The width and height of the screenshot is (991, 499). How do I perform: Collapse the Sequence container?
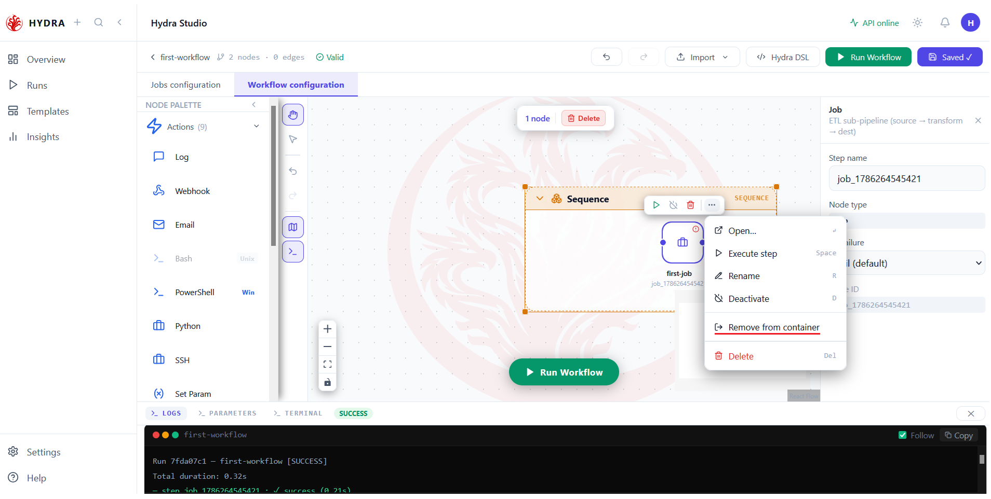pyautogui.click(x=540, y=199)
